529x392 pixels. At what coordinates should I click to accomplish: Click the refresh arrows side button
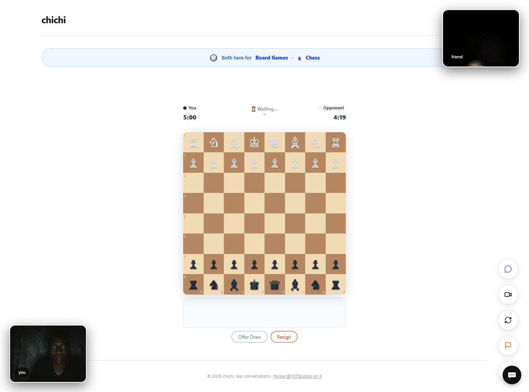[x=508, y=320]
